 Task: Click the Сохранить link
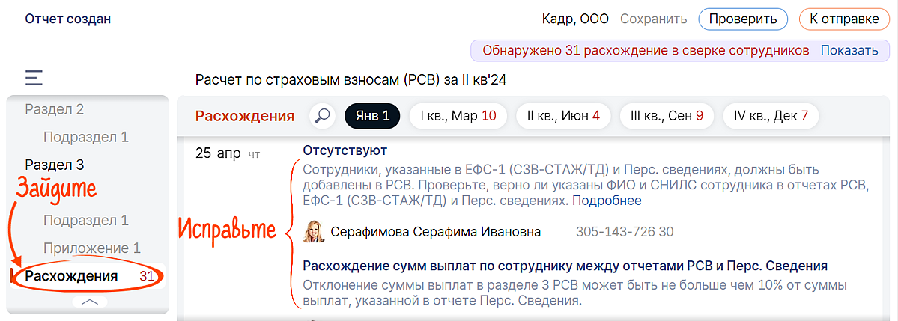[x=653, y=19]
